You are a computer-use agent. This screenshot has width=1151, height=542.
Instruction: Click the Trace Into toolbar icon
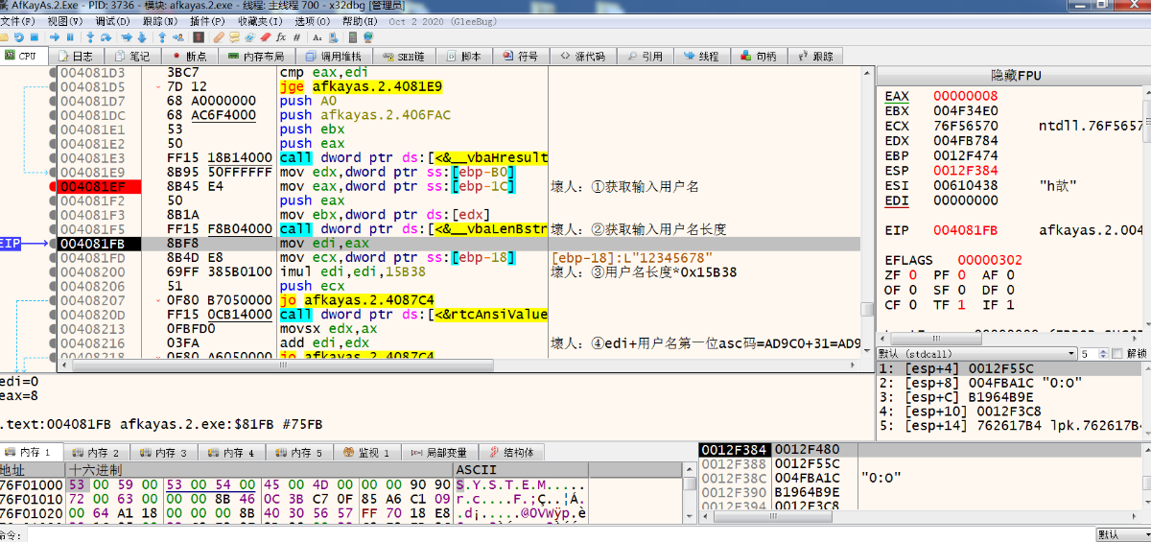coord(127,37)
